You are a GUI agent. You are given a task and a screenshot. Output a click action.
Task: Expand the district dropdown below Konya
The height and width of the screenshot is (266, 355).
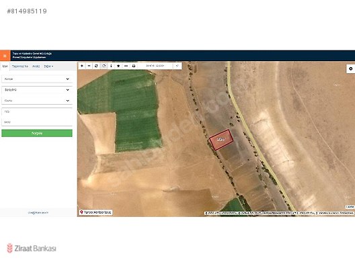click(x=37, y=90)
